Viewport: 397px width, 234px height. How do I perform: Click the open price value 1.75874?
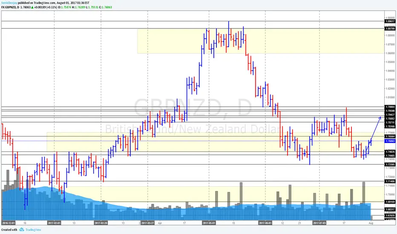click(66, 7)
